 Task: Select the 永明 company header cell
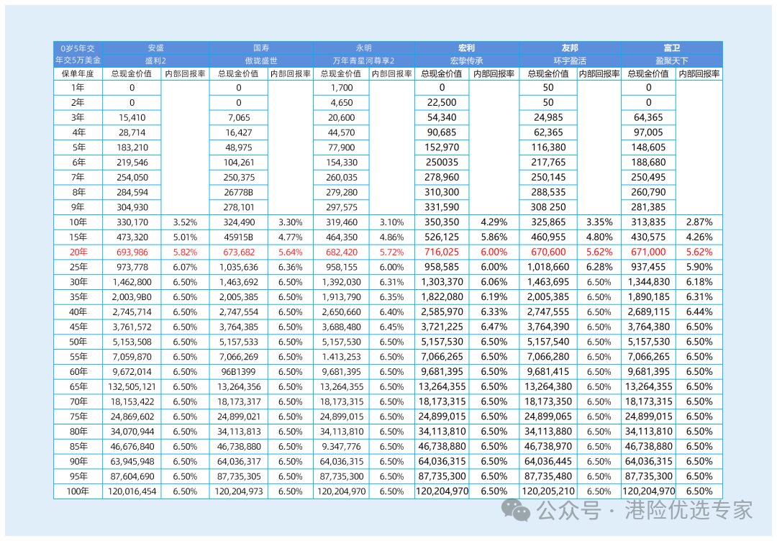[x=364, y=48]
